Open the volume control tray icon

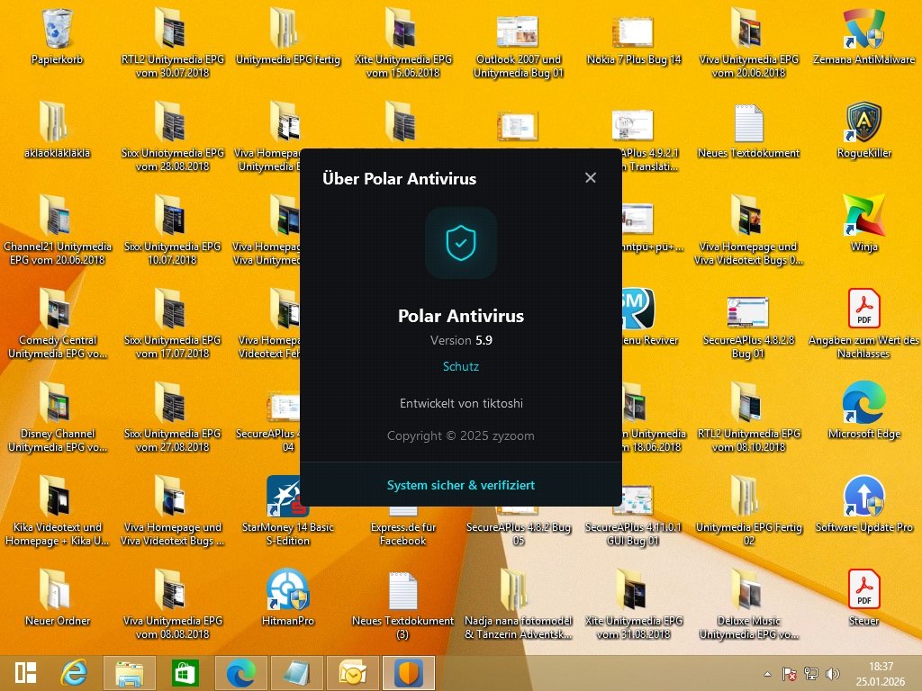pos(832,674)
